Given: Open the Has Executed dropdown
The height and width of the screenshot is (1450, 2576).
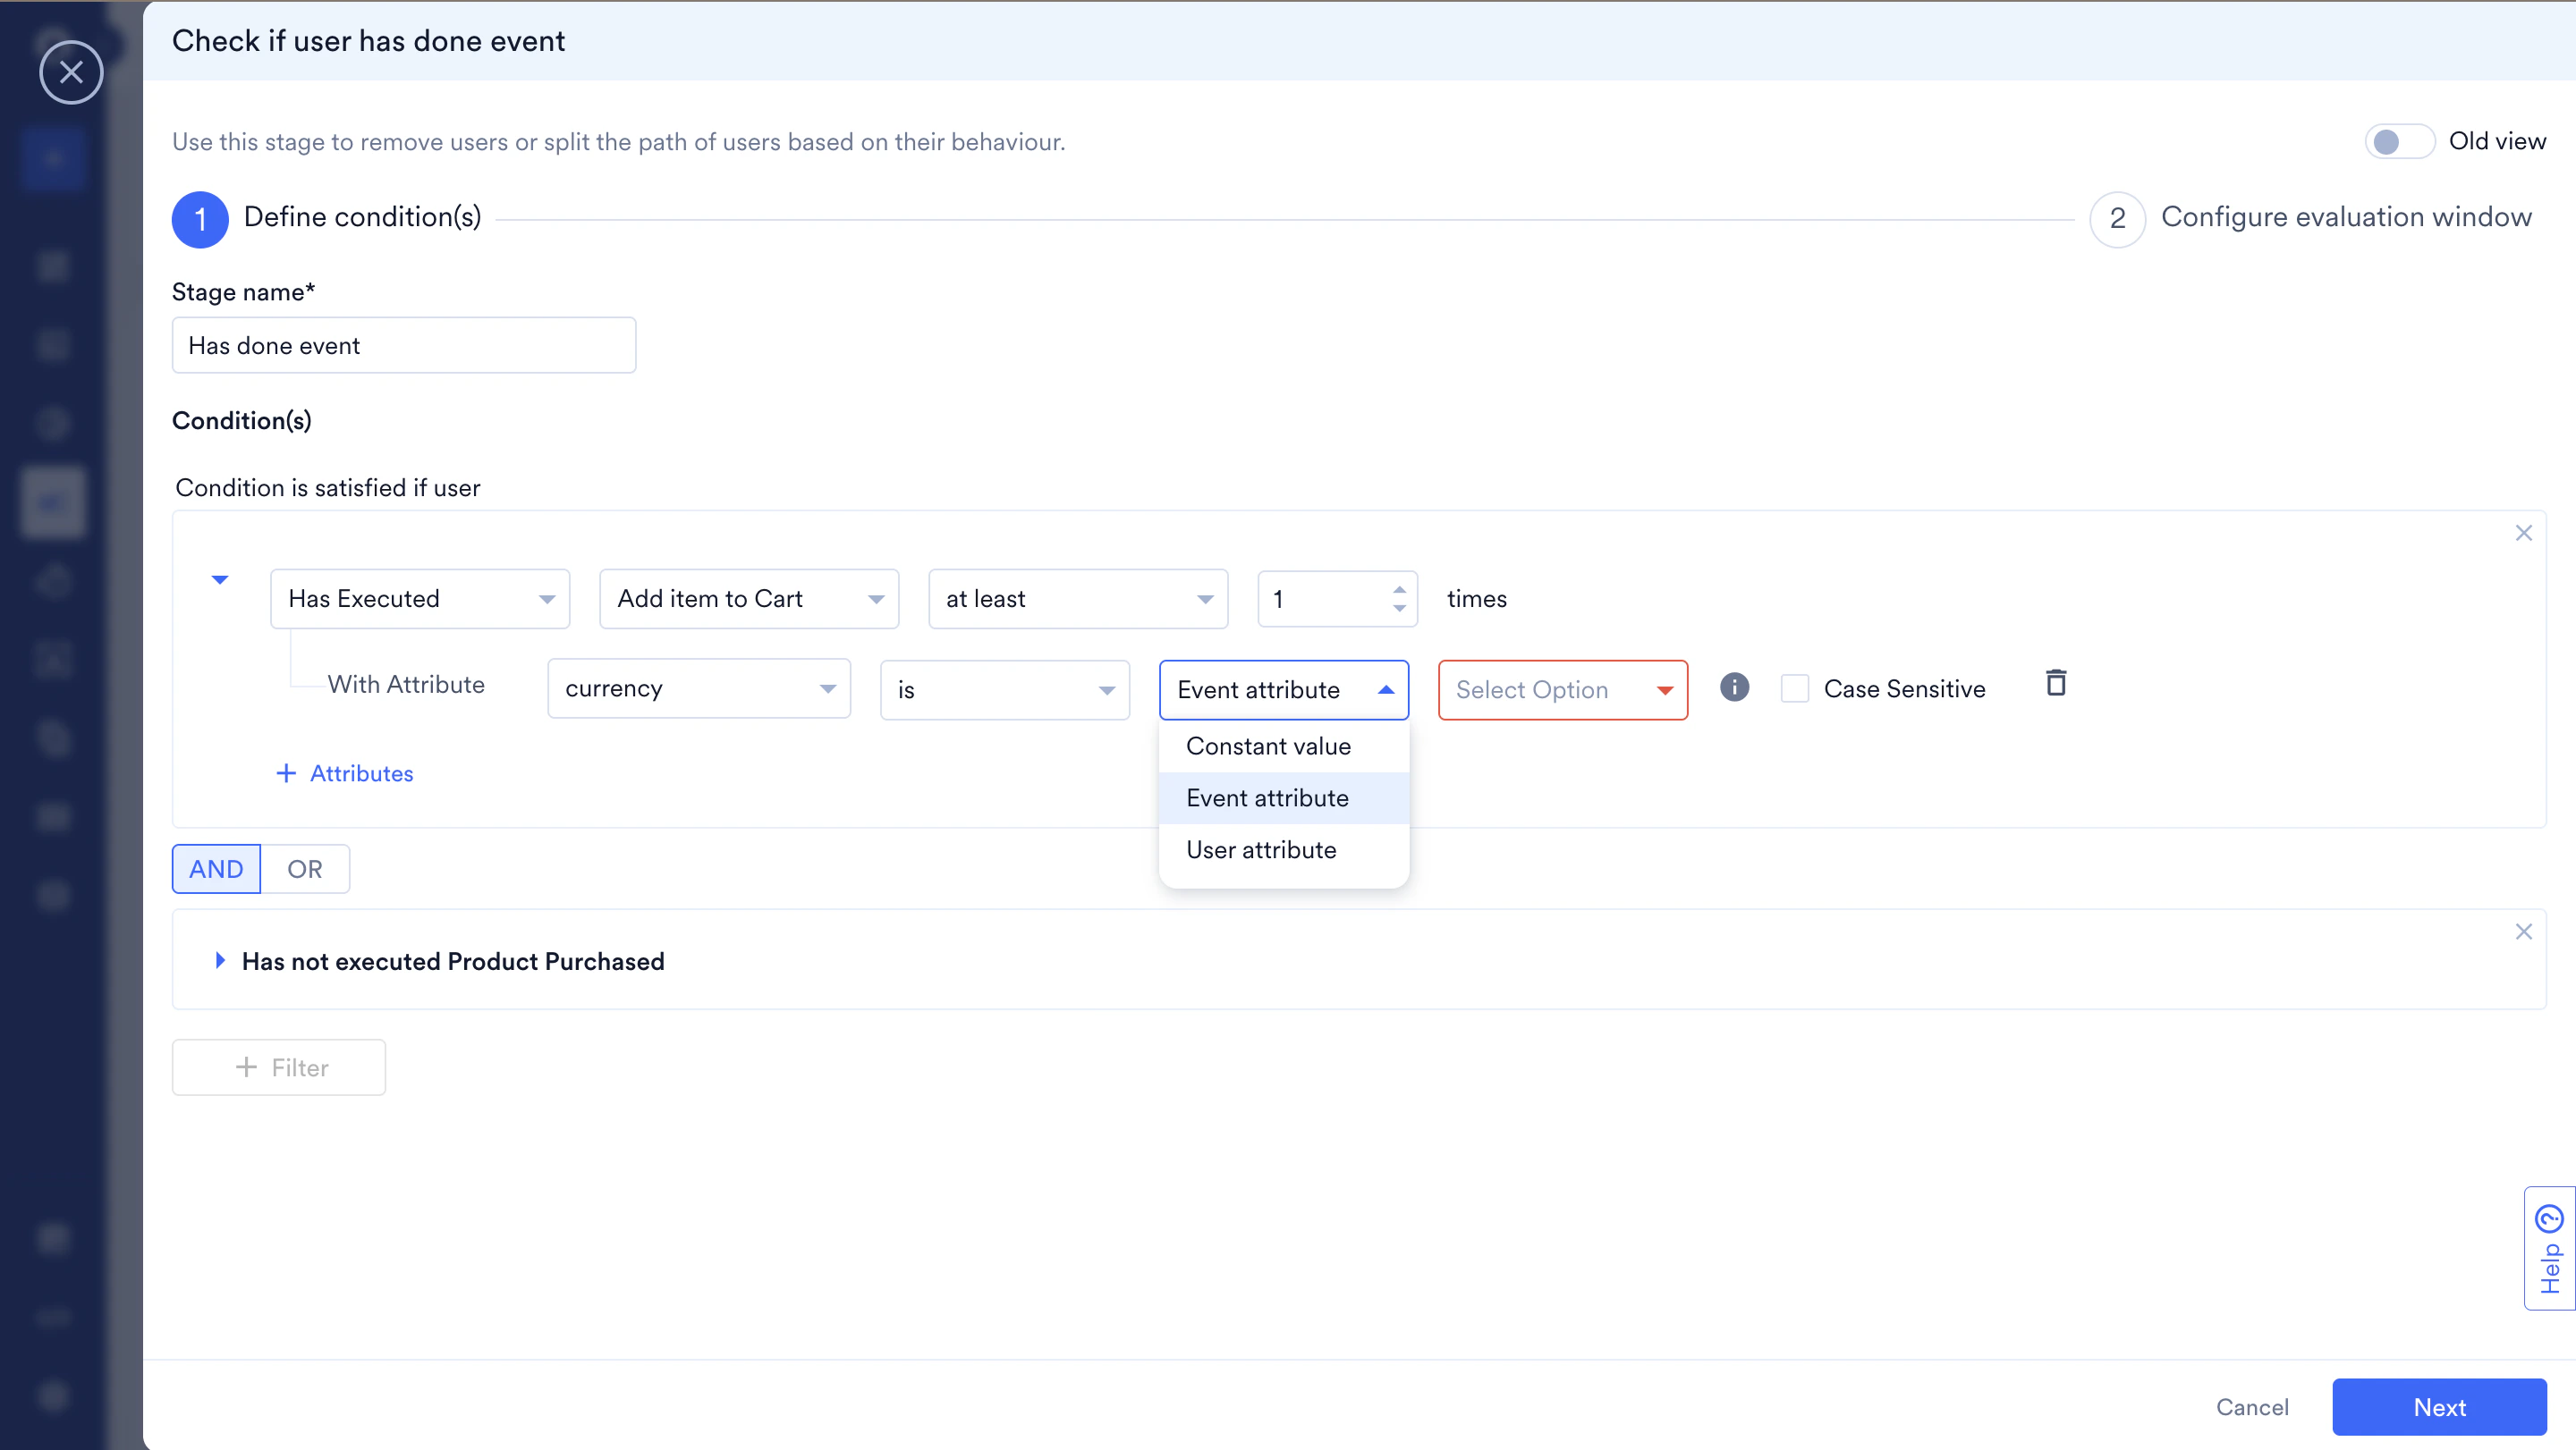Looking at the screenshot, I should tap(420, 599).
